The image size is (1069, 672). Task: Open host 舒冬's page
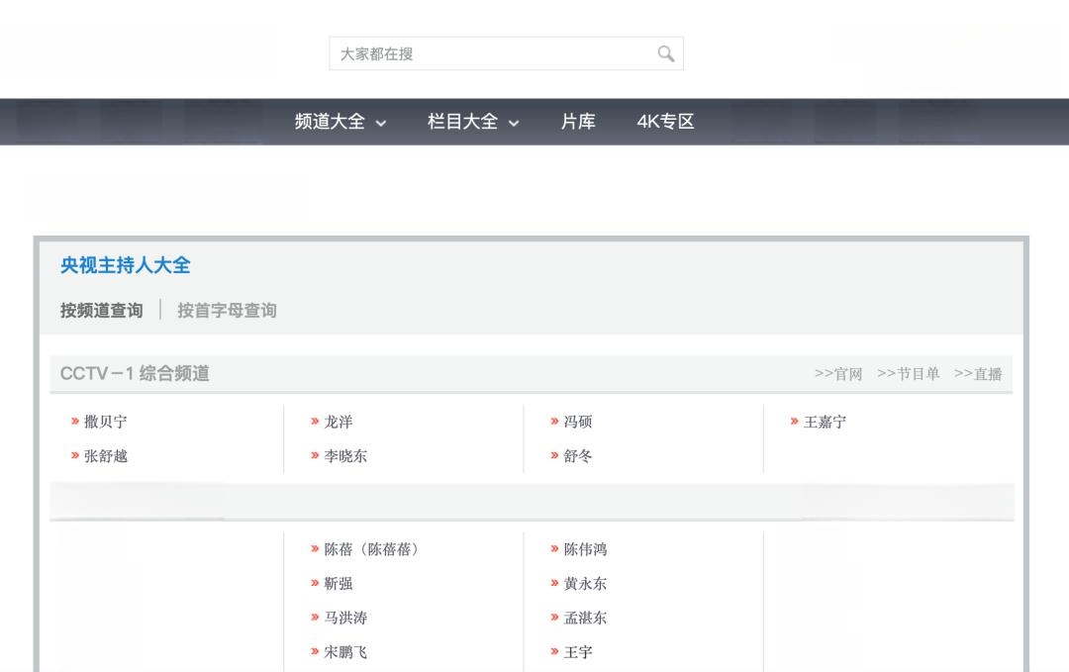coord(578,456)
